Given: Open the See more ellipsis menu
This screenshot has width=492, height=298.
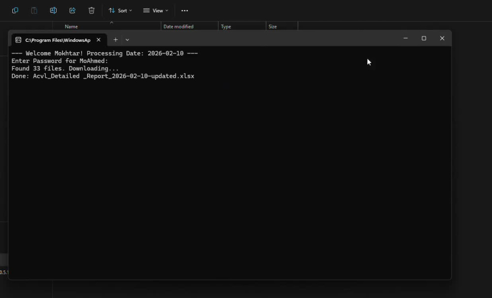Looking at the screenshot, I should (184, 10).
